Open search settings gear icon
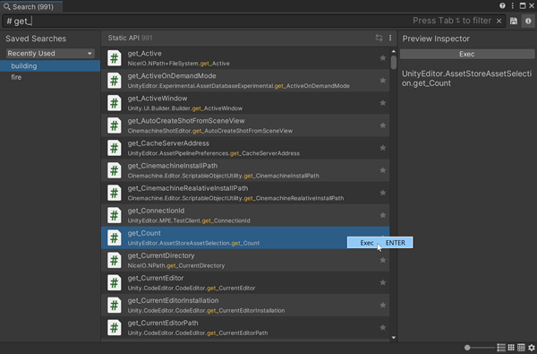The image size is (537, 354). click(x=531, y=348)
